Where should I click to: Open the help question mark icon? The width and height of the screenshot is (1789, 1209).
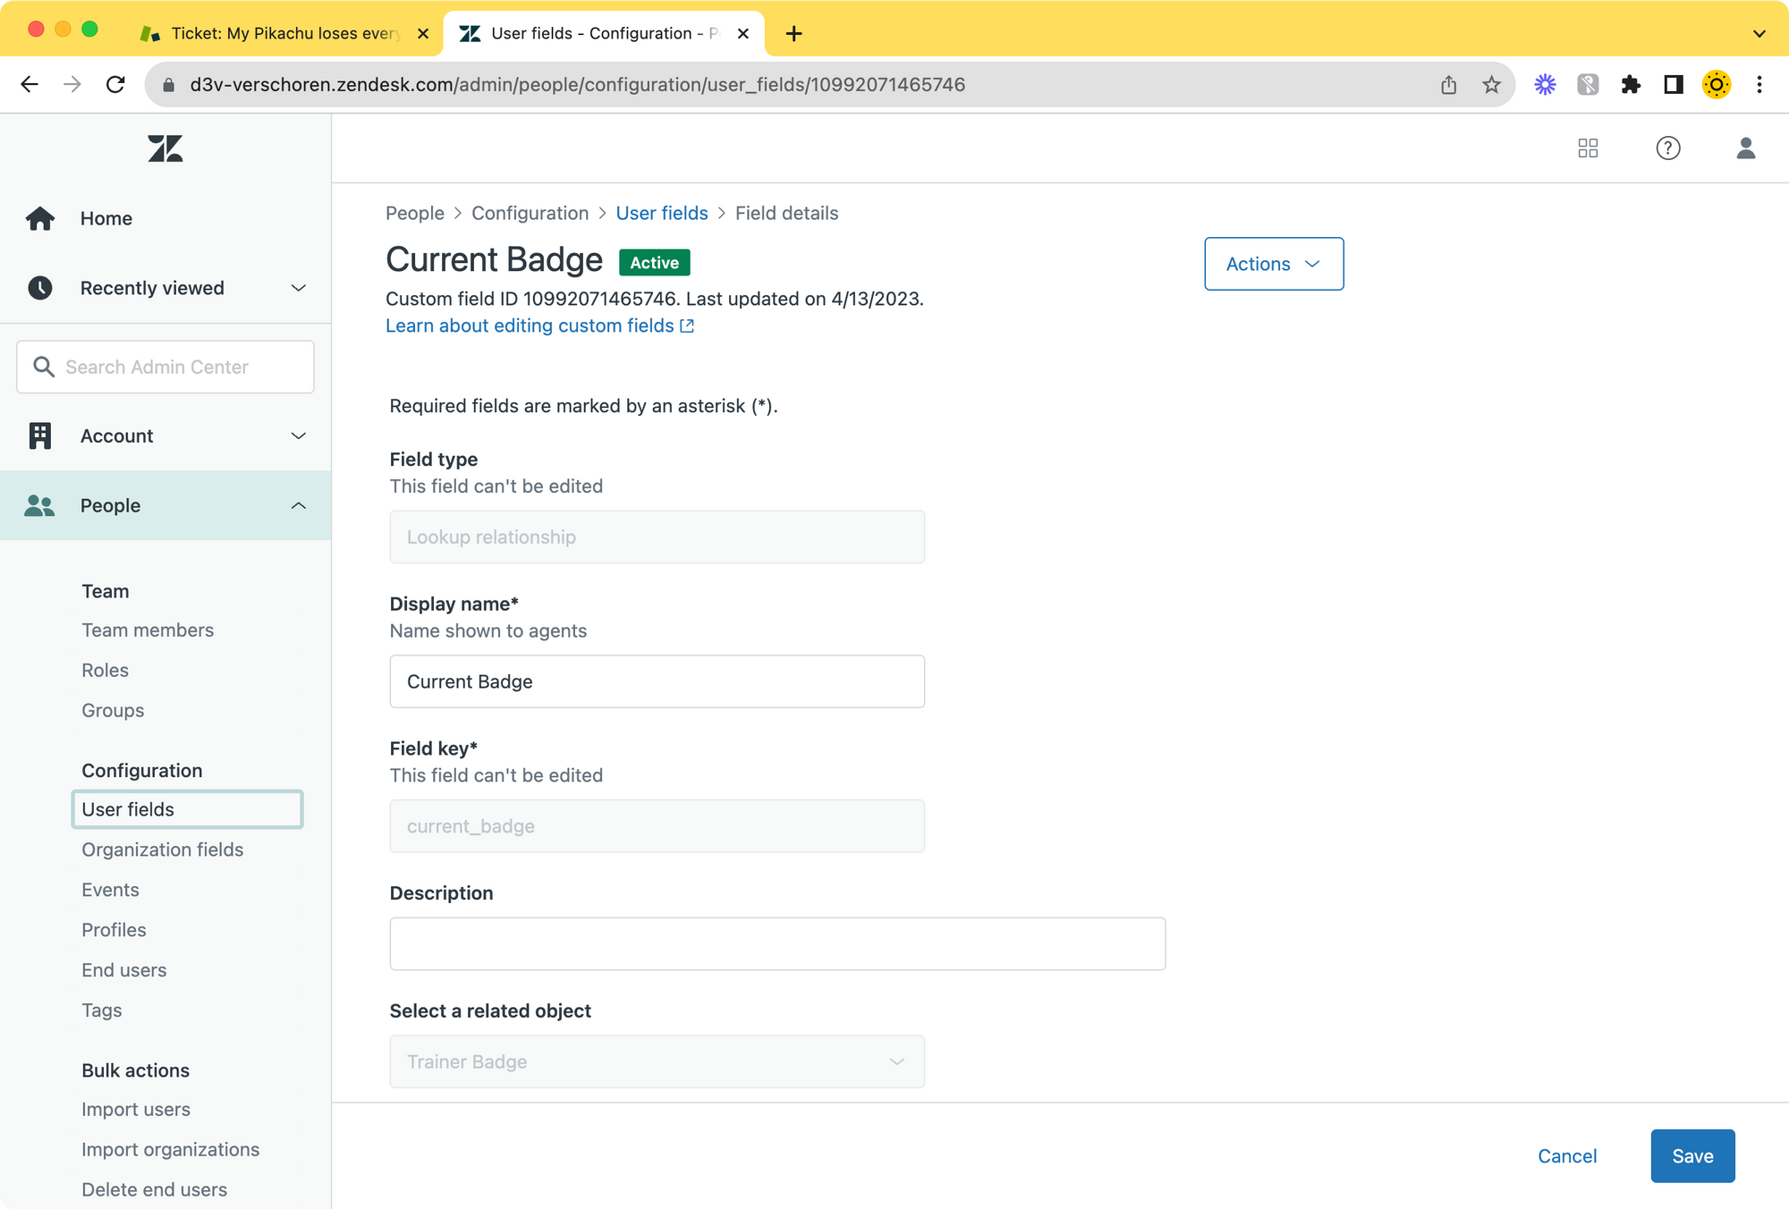pos(1667,148)
